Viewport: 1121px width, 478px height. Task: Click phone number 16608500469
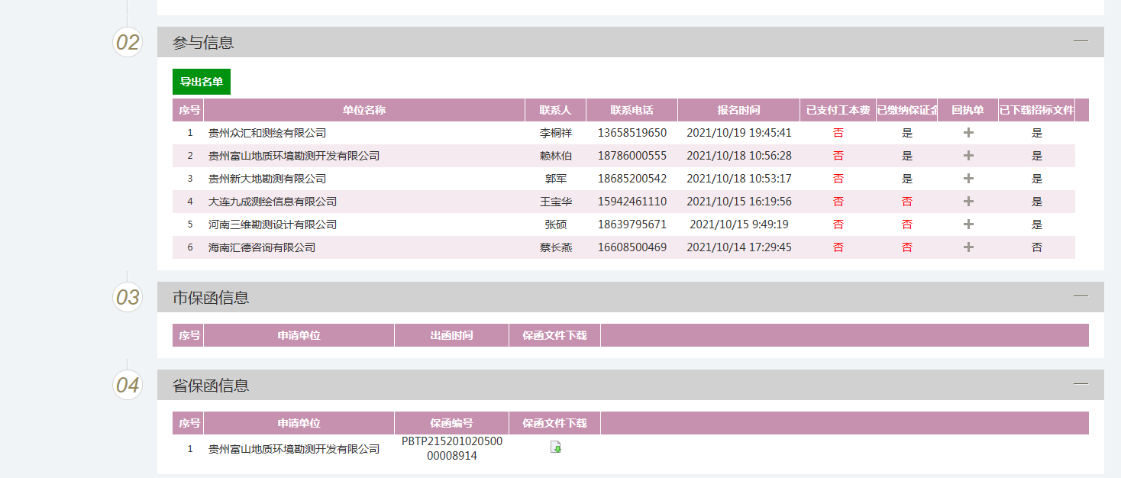point(632,247)
